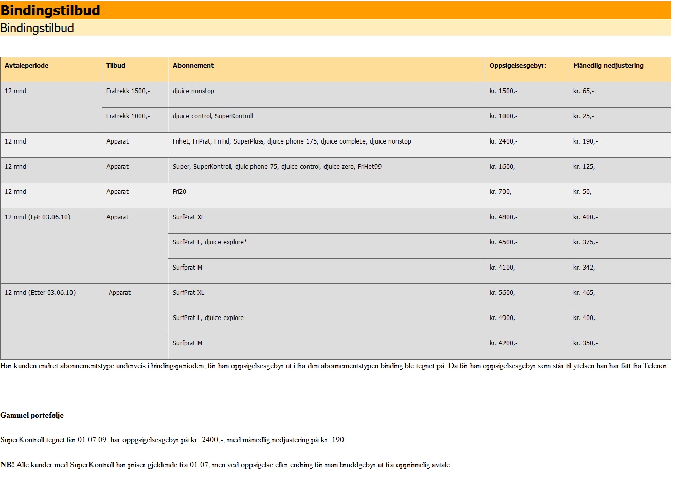The image size is (685, 479).
Task: Click the Oppsigelsesgebyr: column header
Action: click(527, 69)
